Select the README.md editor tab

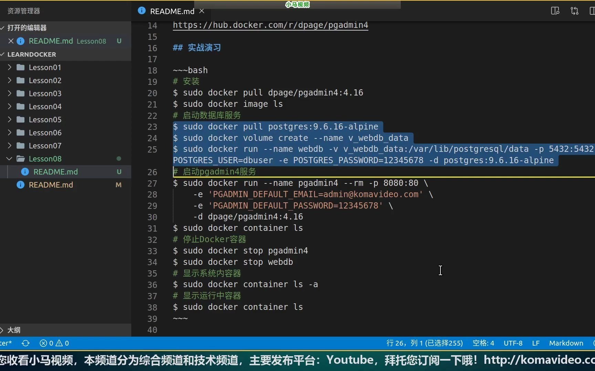172,11
